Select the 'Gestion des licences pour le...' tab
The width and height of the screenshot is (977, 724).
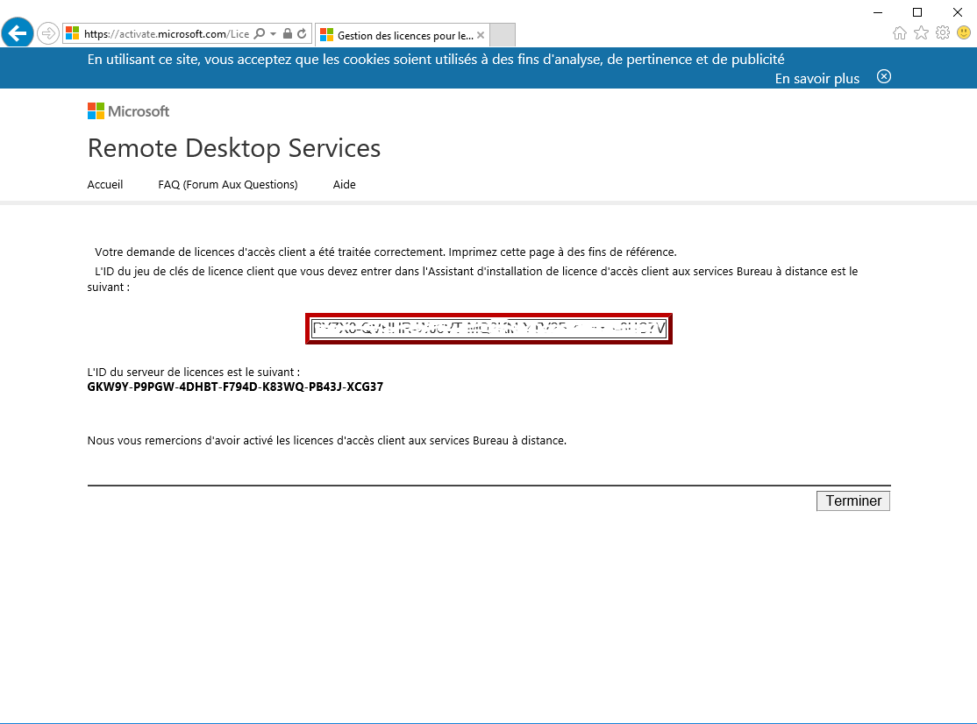pos(402,35)
